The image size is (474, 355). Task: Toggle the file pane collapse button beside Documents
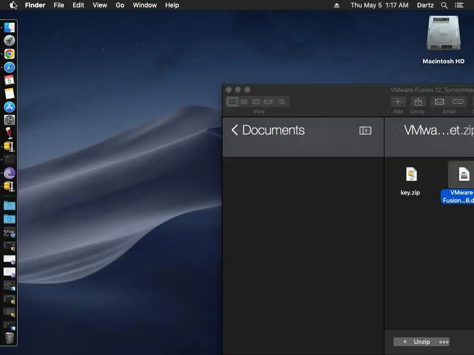click(x=365, y=130)
